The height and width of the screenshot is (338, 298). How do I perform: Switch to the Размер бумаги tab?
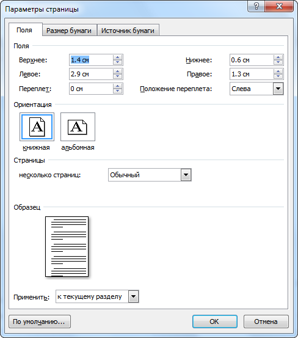coord(69,31)
